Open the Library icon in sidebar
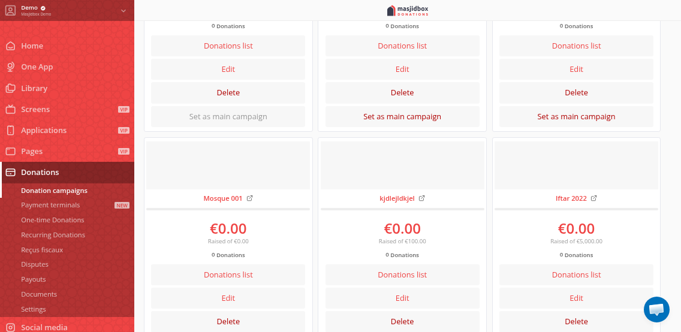The image size is (681, 332). [x=10, y=88]
